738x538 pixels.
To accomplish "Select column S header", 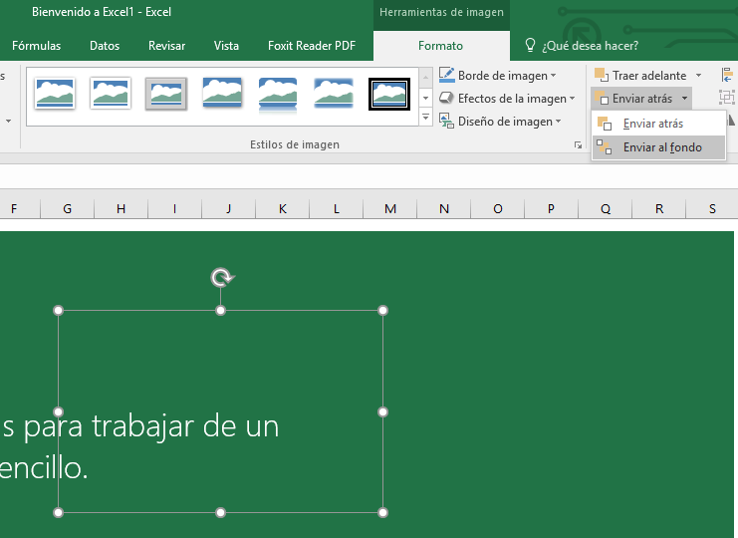I will click(x=712, y=208).
